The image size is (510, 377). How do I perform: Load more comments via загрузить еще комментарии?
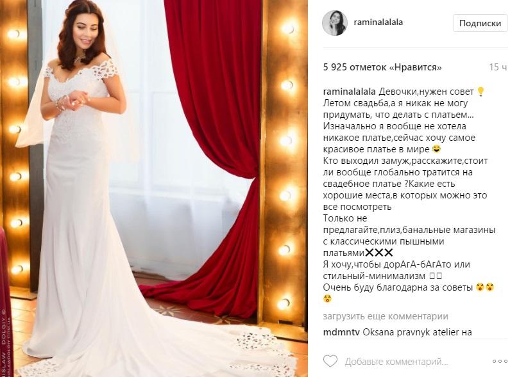pyautogui.click(x=386, y=316)
